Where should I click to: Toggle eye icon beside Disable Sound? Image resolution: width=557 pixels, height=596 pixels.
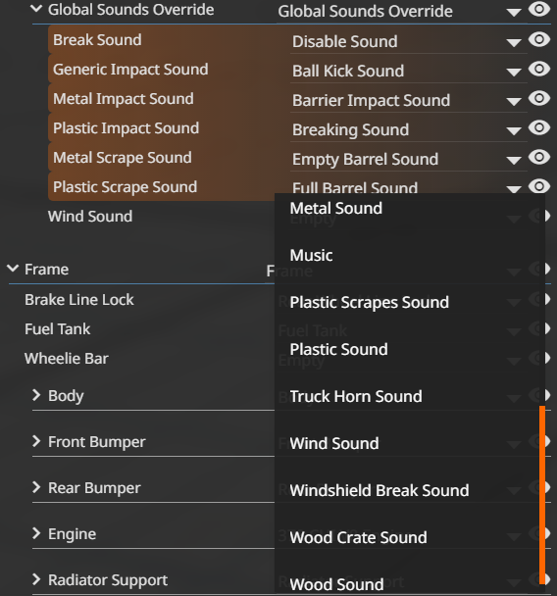tap(539, 39)
